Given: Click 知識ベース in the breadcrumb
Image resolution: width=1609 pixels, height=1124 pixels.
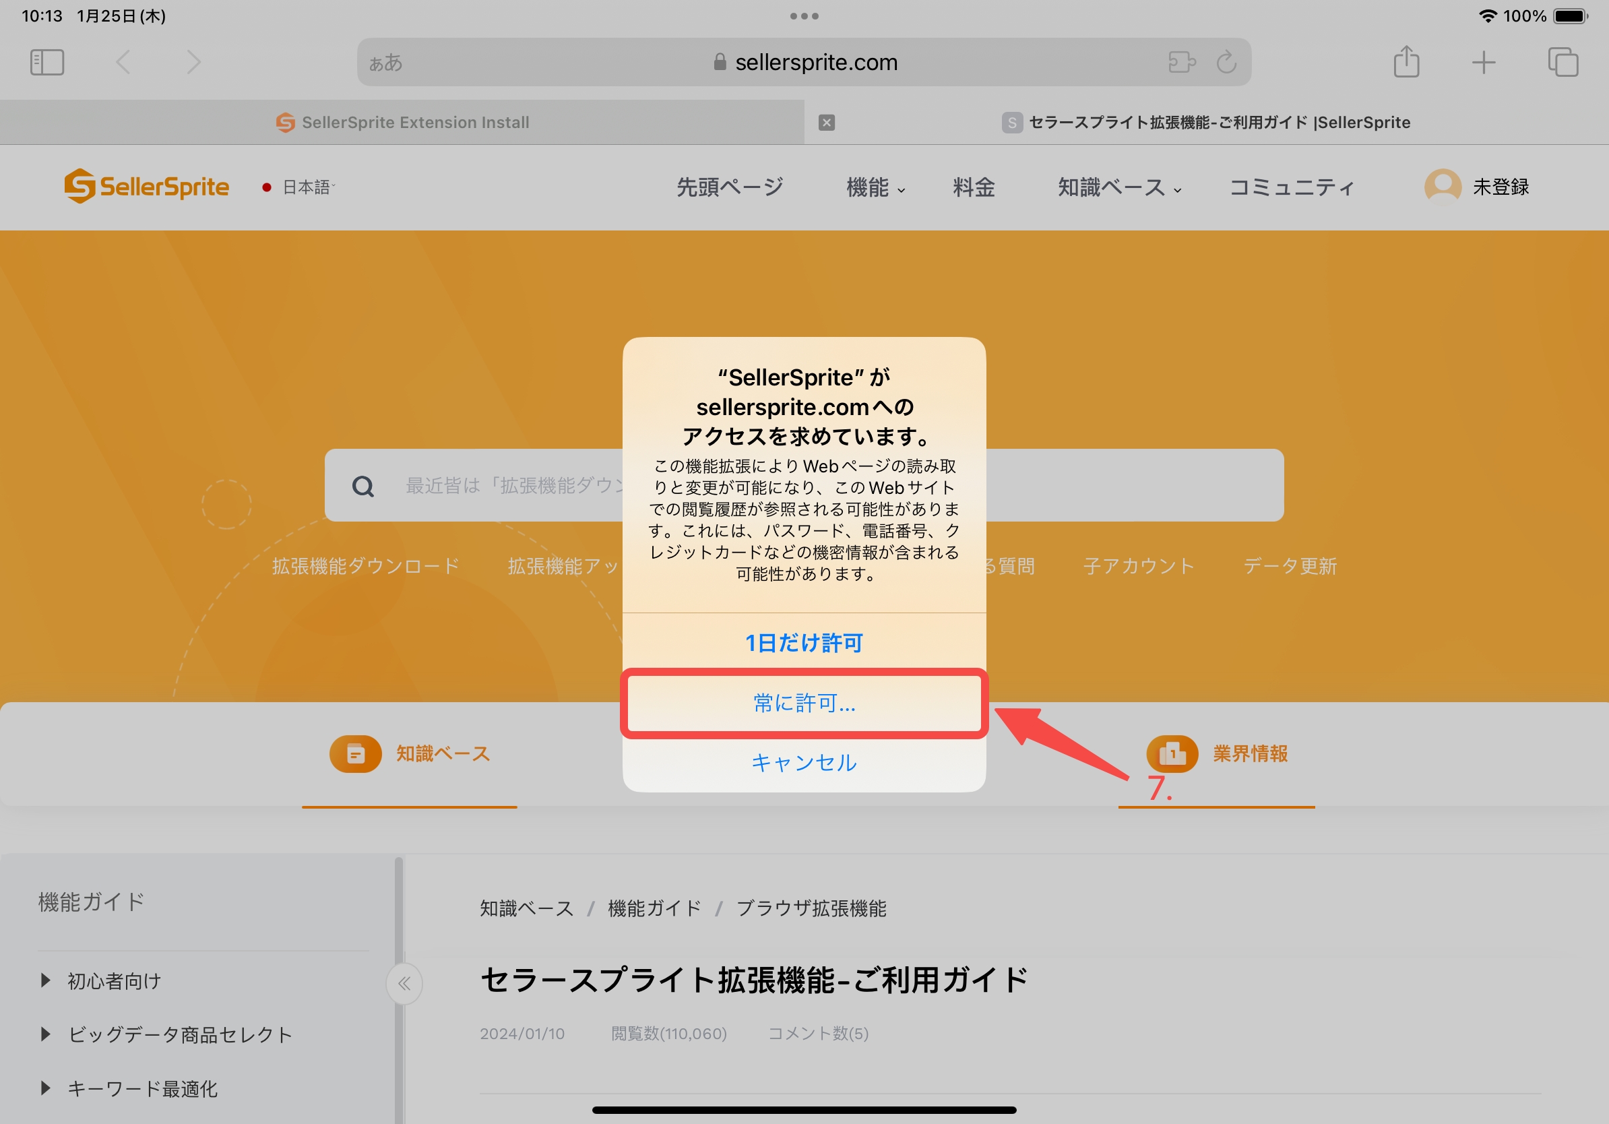Looking at the screenshot, I should pos(527,909).
